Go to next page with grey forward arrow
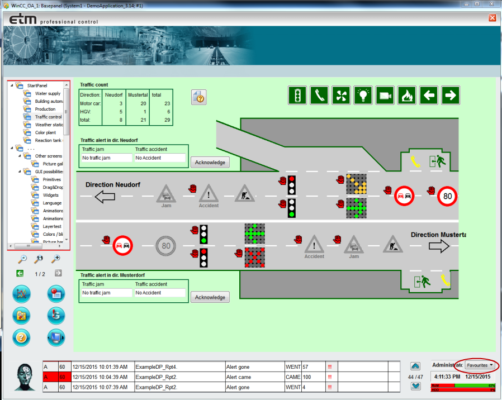This screenshot has height=400, width=502. (x=58, y=273)
